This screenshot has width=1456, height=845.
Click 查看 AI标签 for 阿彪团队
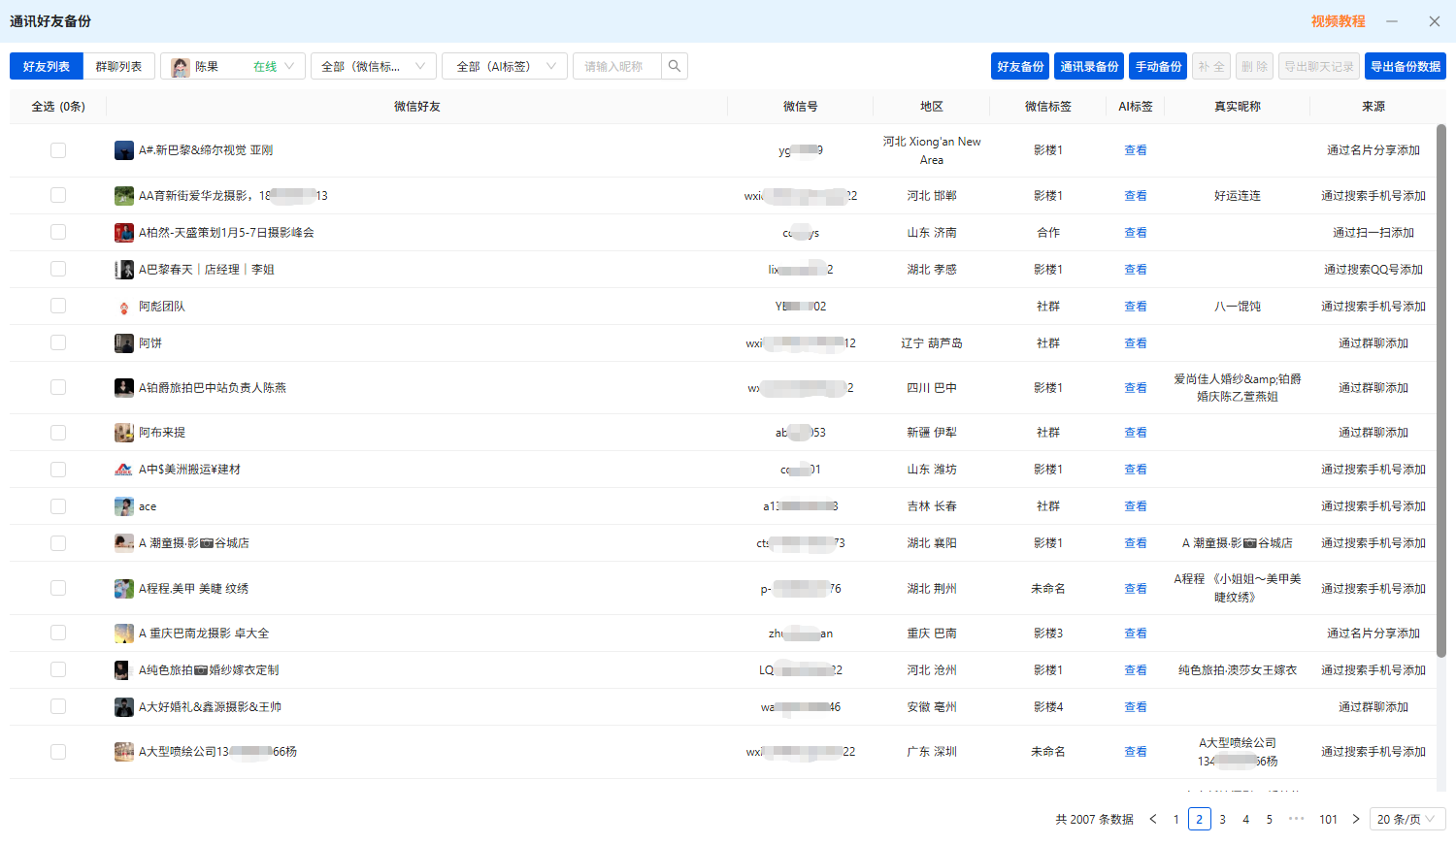pyautogui.click(x=1136, y=307)
